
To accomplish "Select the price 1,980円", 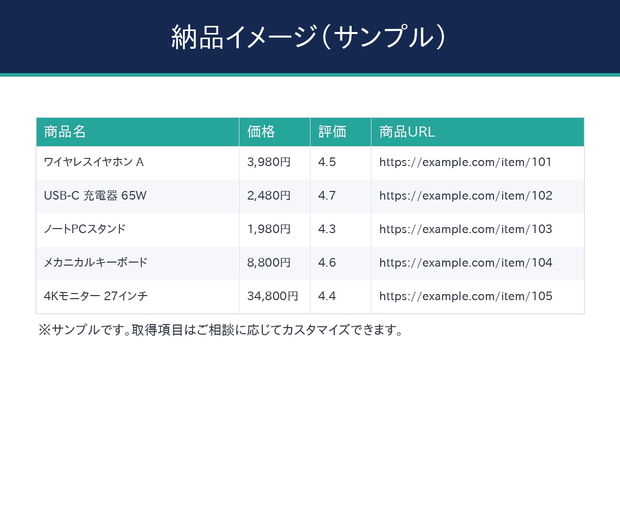I will point(269,229).
